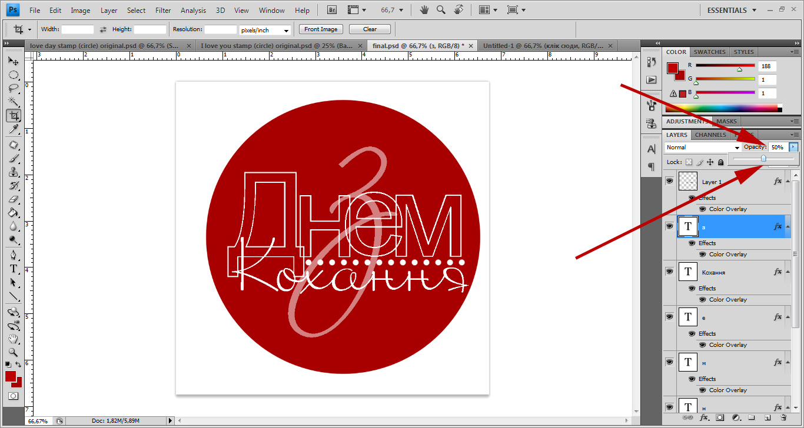Select the Spot Healing Brush tool
804x428 pixels.
point(14,145)
